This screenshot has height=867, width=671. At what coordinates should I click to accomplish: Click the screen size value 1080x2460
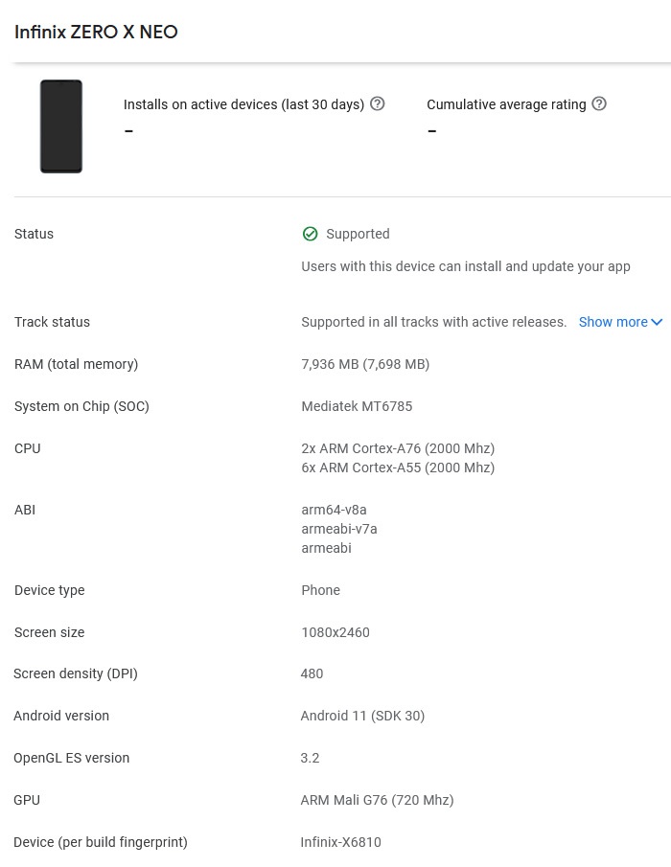click(x=335, y=632)
